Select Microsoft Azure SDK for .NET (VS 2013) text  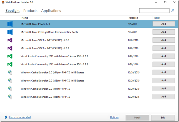tap(45, 48)
